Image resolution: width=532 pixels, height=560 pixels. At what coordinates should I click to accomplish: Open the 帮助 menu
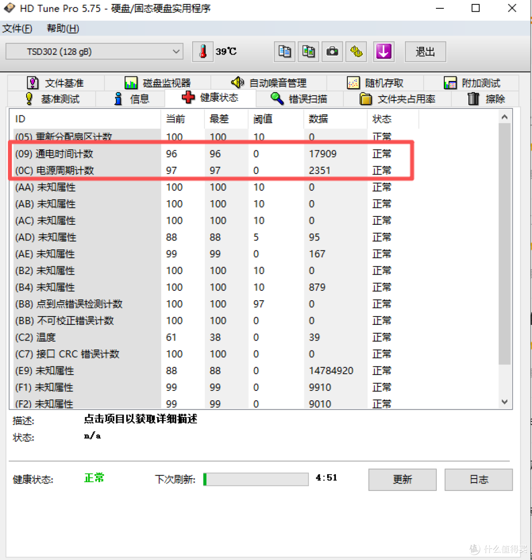[x=63, y=29]
